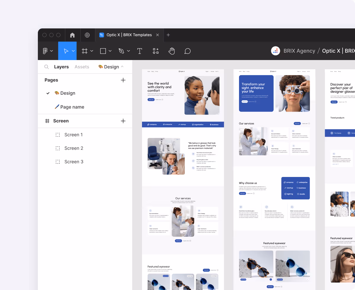Open the Shape tool dropdown
Viewport: 355px width, 290px height.
tap(110, 51)
